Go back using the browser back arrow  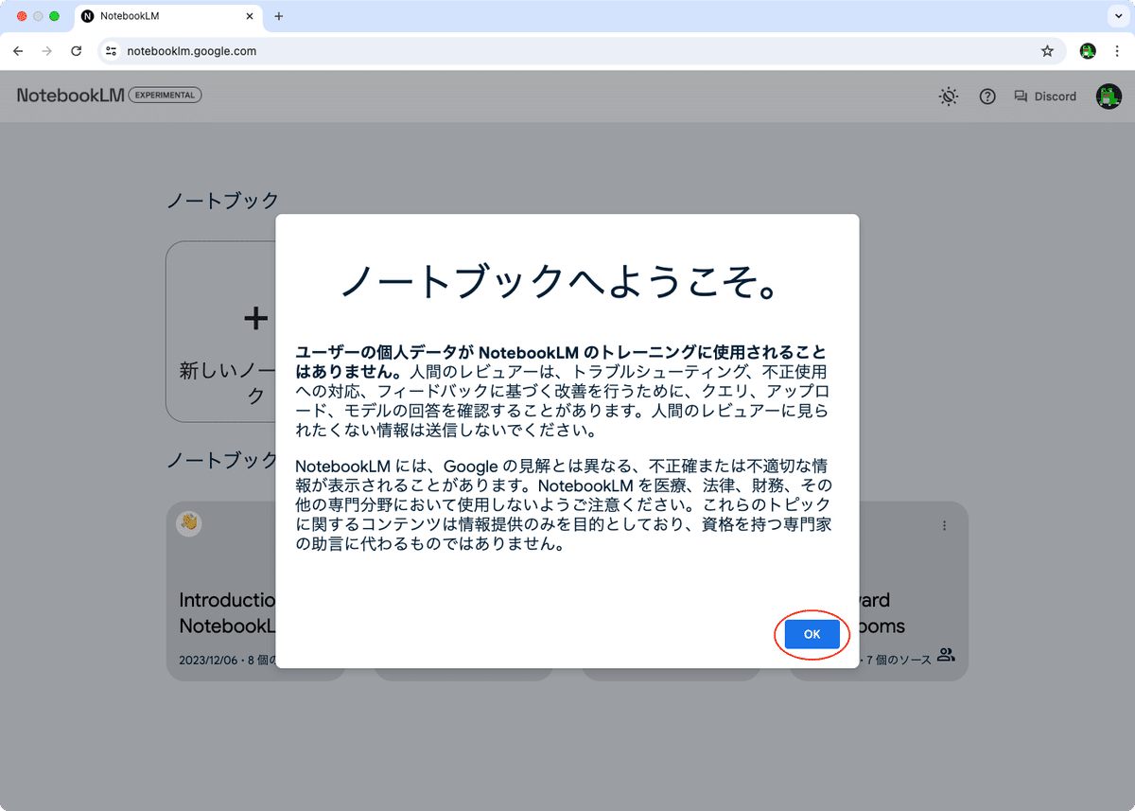point(18,51)
